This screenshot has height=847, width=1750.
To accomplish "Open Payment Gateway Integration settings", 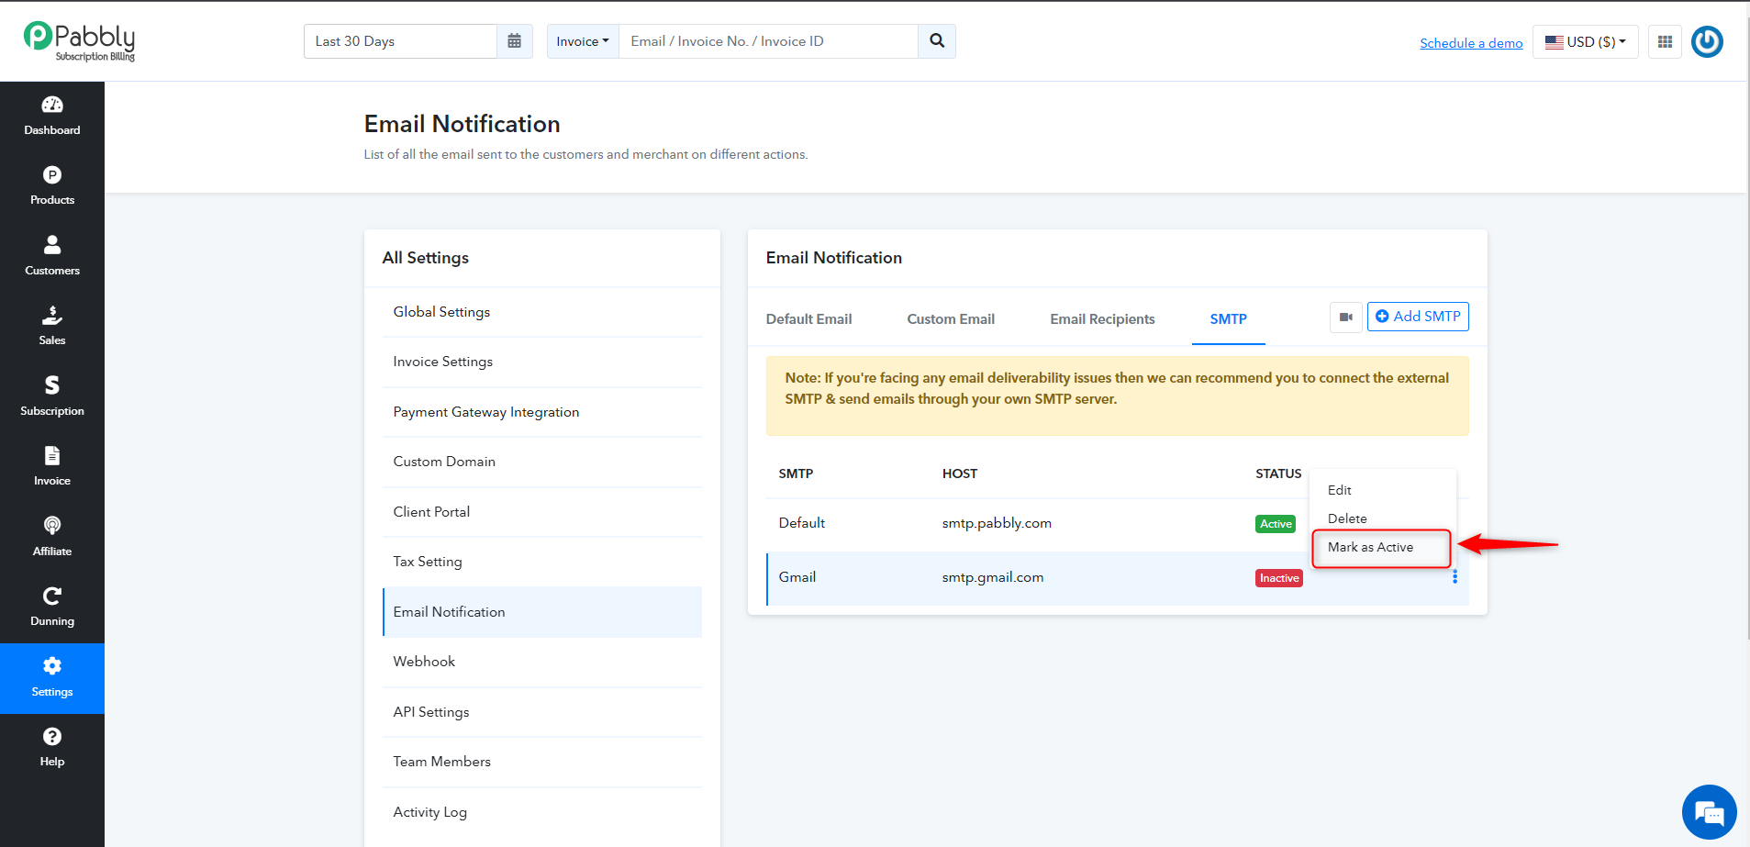I will click(486, 412).
